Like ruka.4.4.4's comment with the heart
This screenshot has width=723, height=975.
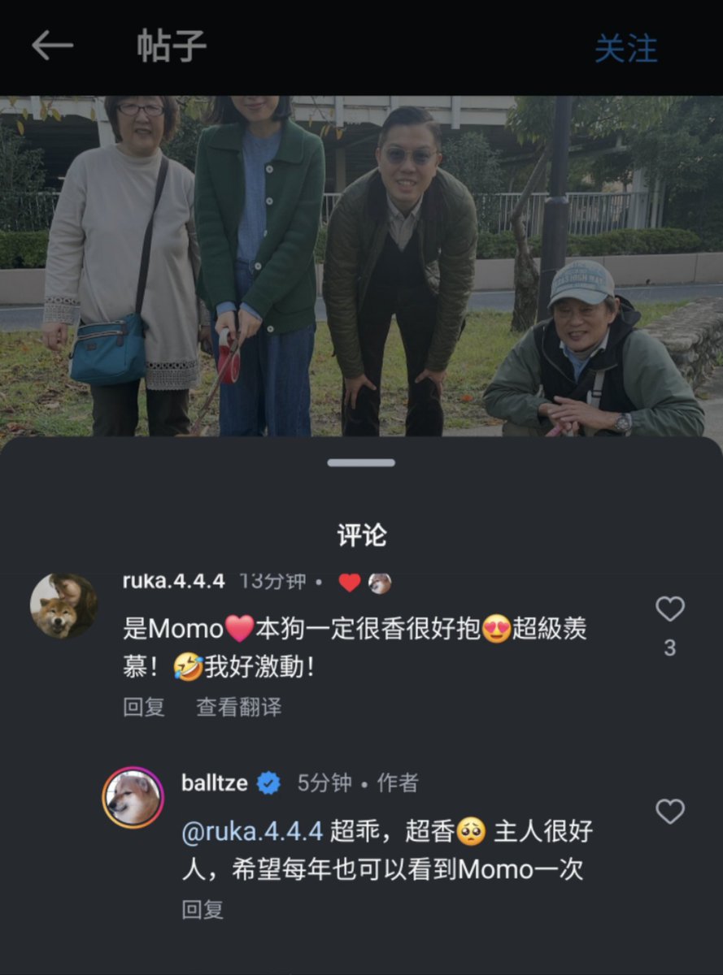tap(669, 609)
